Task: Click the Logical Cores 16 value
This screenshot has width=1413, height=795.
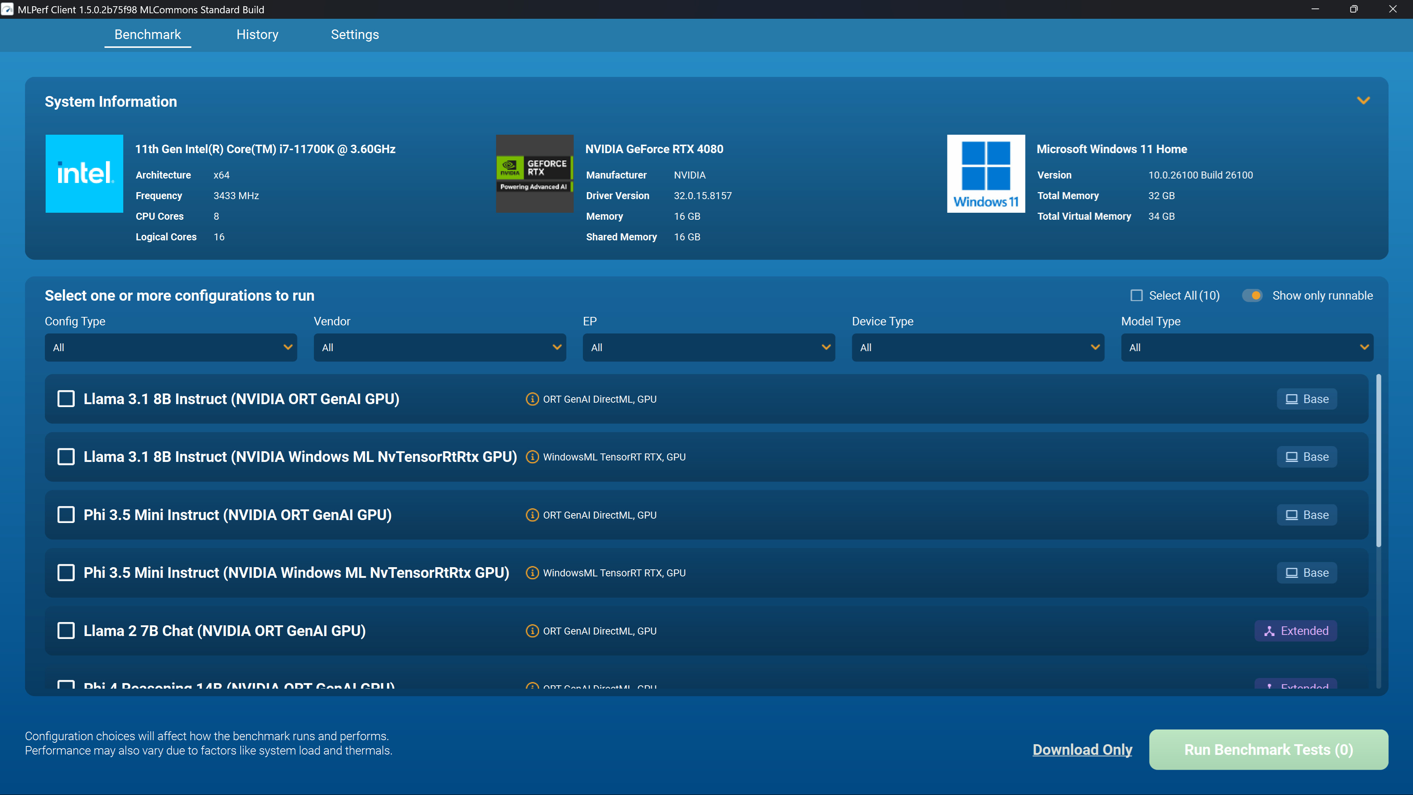Action: (x=219, y=237)
